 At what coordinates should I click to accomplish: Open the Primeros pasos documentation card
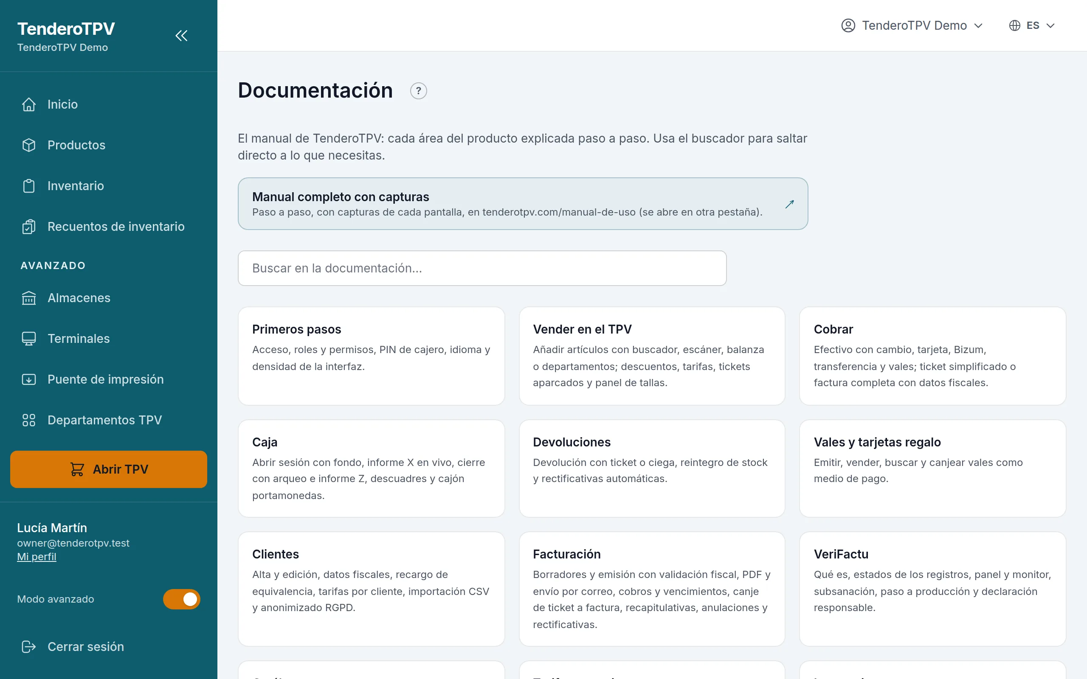tap(371, 356)
